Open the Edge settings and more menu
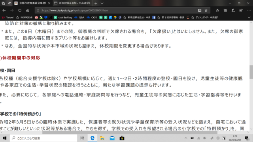The width and height of the screenshot is (253, 142). 249,10
